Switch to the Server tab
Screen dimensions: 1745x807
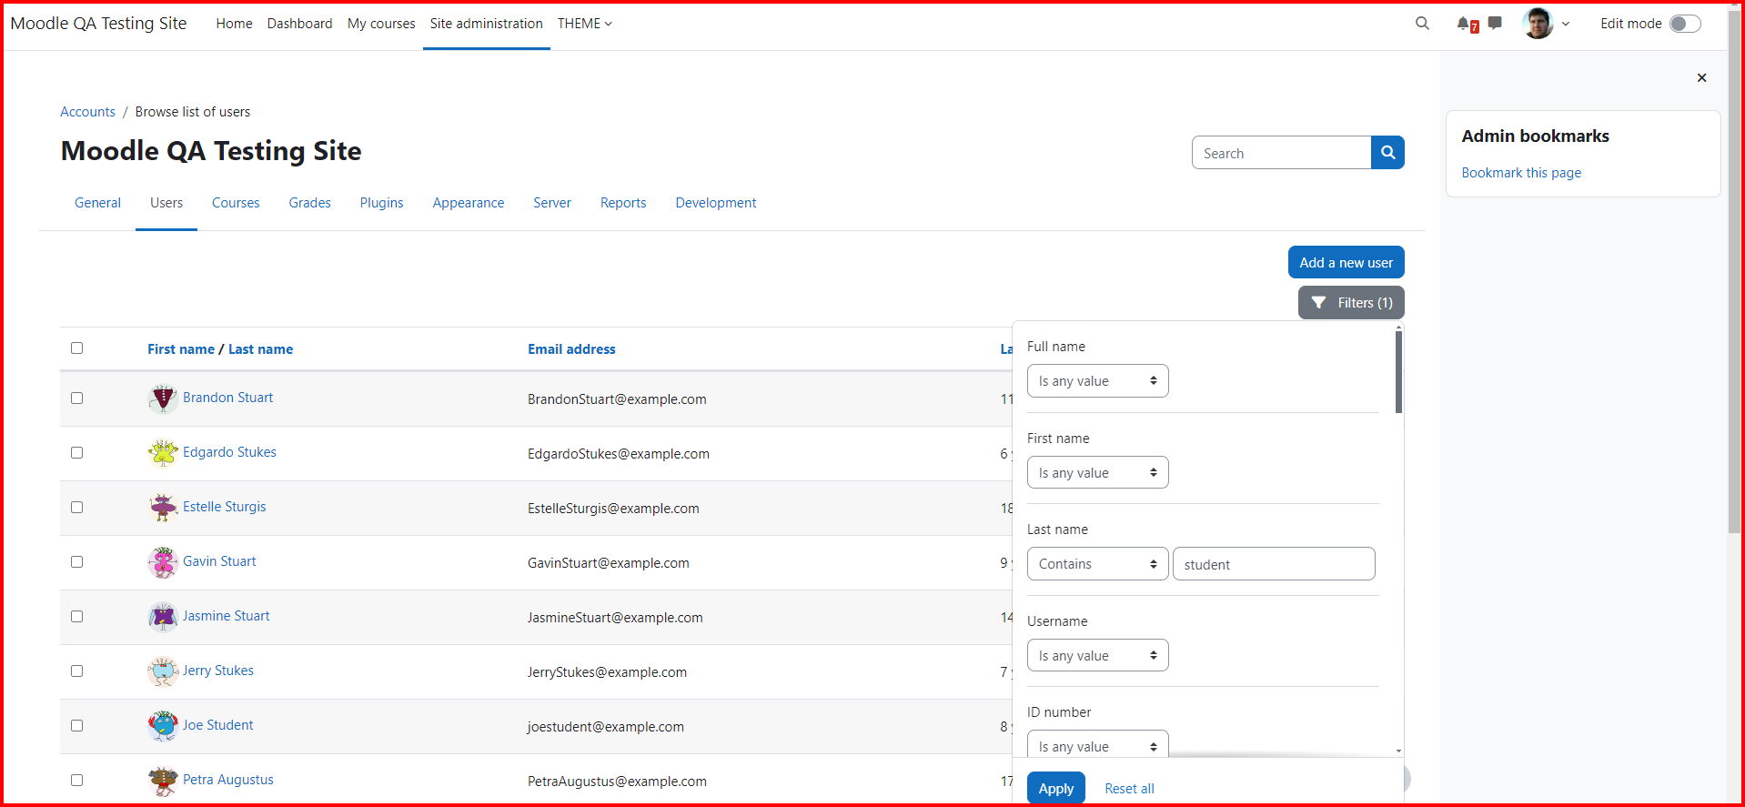click(552, 203)
